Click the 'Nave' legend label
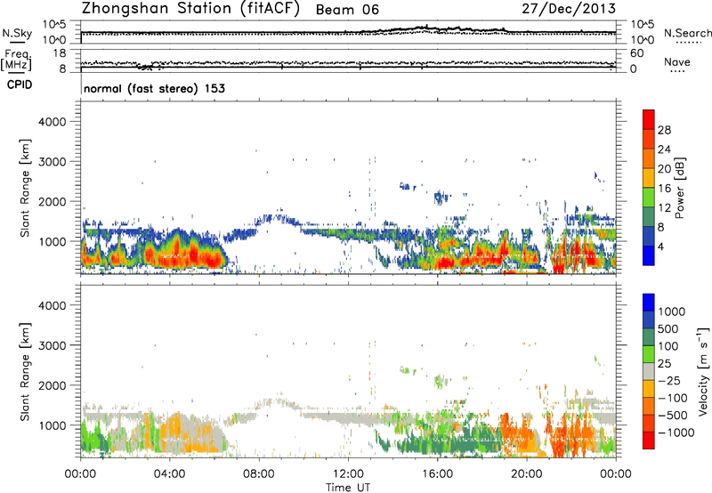The width and height of the screenshot is (712, 493). coord(676,61)
